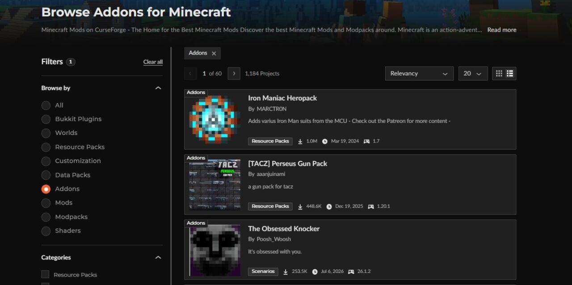Select the Shaders radio option

click(x=46, y=231)
